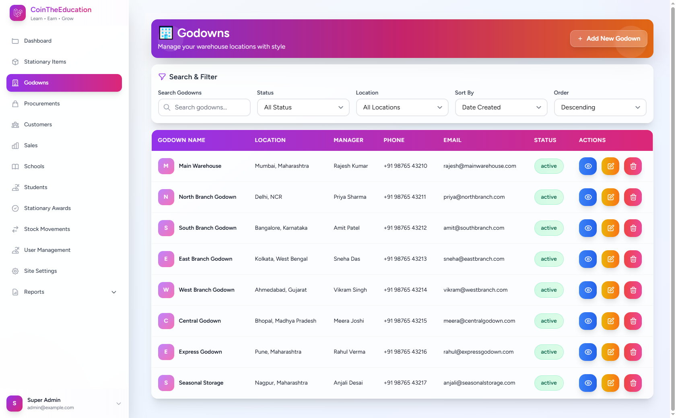
Task: Click the CoinTheEducation logo icon
Action: (18, 13)
